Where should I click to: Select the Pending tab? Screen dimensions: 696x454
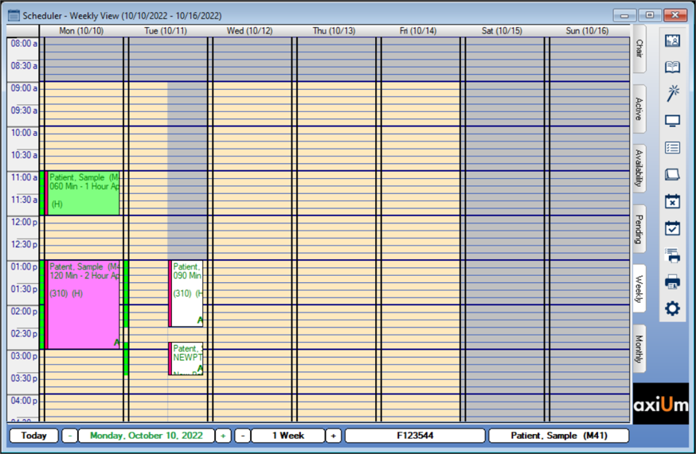(639, 229)
